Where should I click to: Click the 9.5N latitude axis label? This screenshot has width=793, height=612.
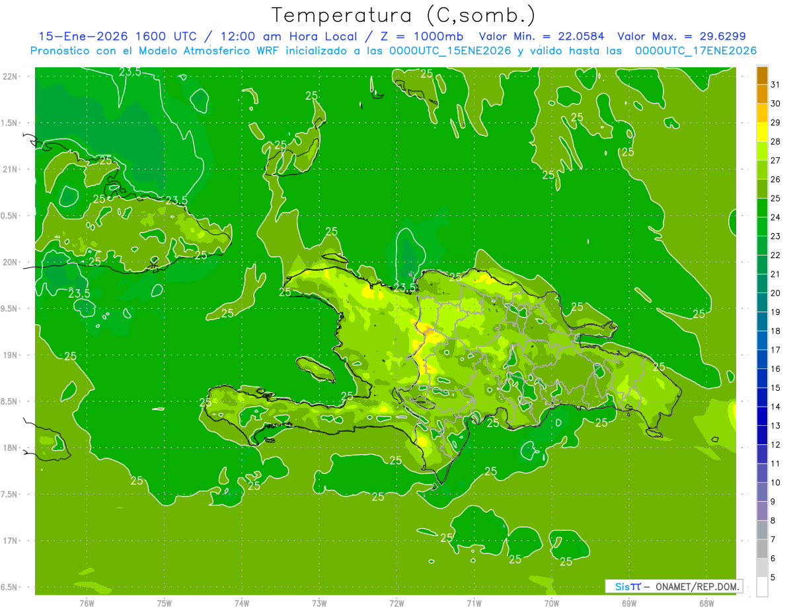pyautogui.click(x=10, y=309)
